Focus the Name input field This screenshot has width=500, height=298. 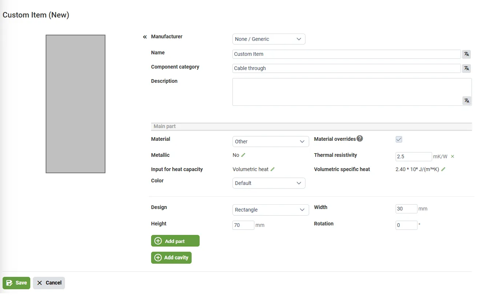tap(346, 54)
